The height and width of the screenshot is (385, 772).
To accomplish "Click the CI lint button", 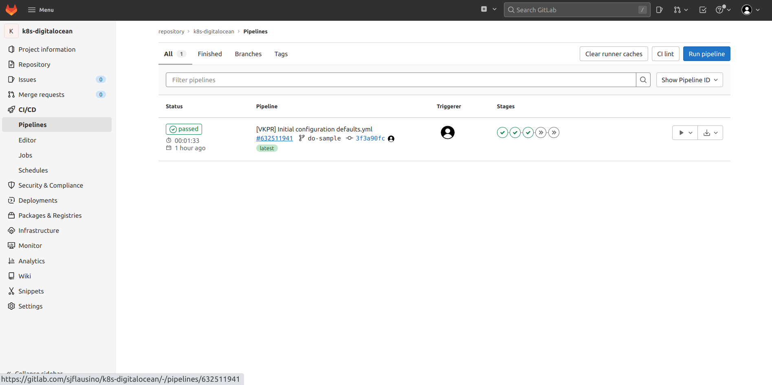I will tap(665, 54).
